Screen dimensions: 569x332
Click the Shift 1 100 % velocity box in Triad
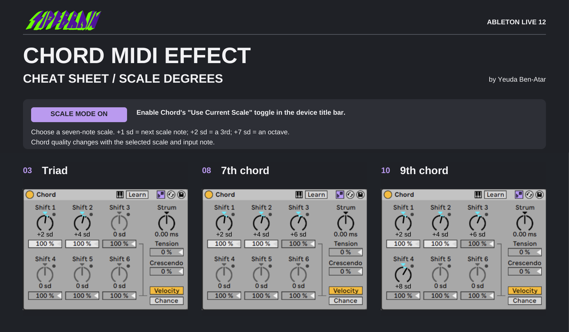tap(45, 244)
